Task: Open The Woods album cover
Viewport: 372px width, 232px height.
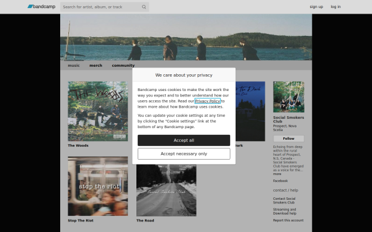Action: click(x=98, y=111)
